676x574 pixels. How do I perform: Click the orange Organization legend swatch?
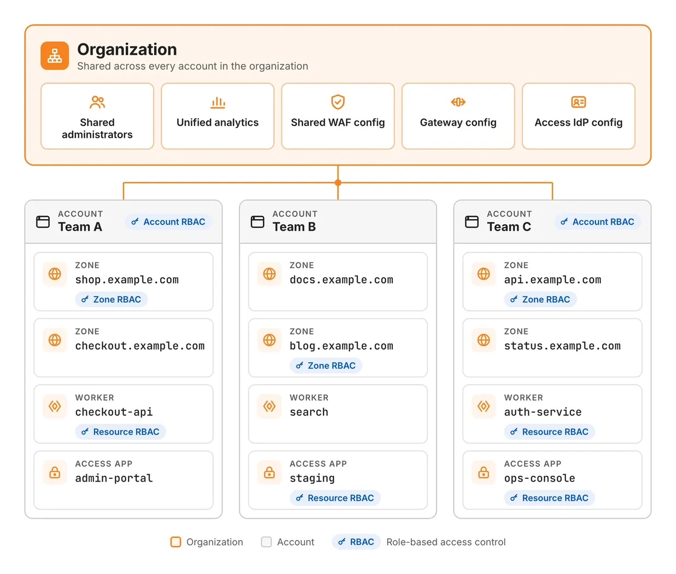pyautogui.click(x=176, y=542)
